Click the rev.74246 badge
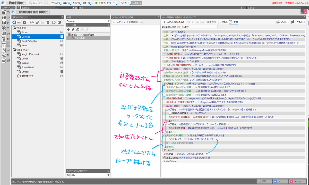This screenshot has height=185, width=309. [x=136, y=3]
